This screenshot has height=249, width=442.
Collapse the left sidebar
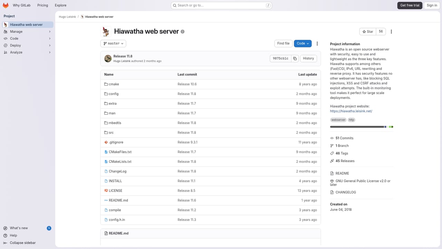pyautogui.click(x=22, y=243)
